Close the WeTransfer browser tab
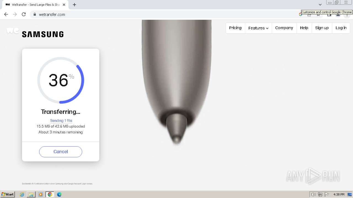The width and height of the screenshot is (353, 198). click(64, 5)
